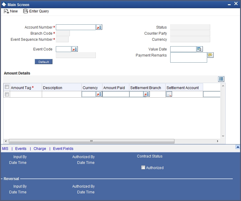241x201 pixels.
Task: Open the Event Code list of values
Action: [x=75, y=49]
